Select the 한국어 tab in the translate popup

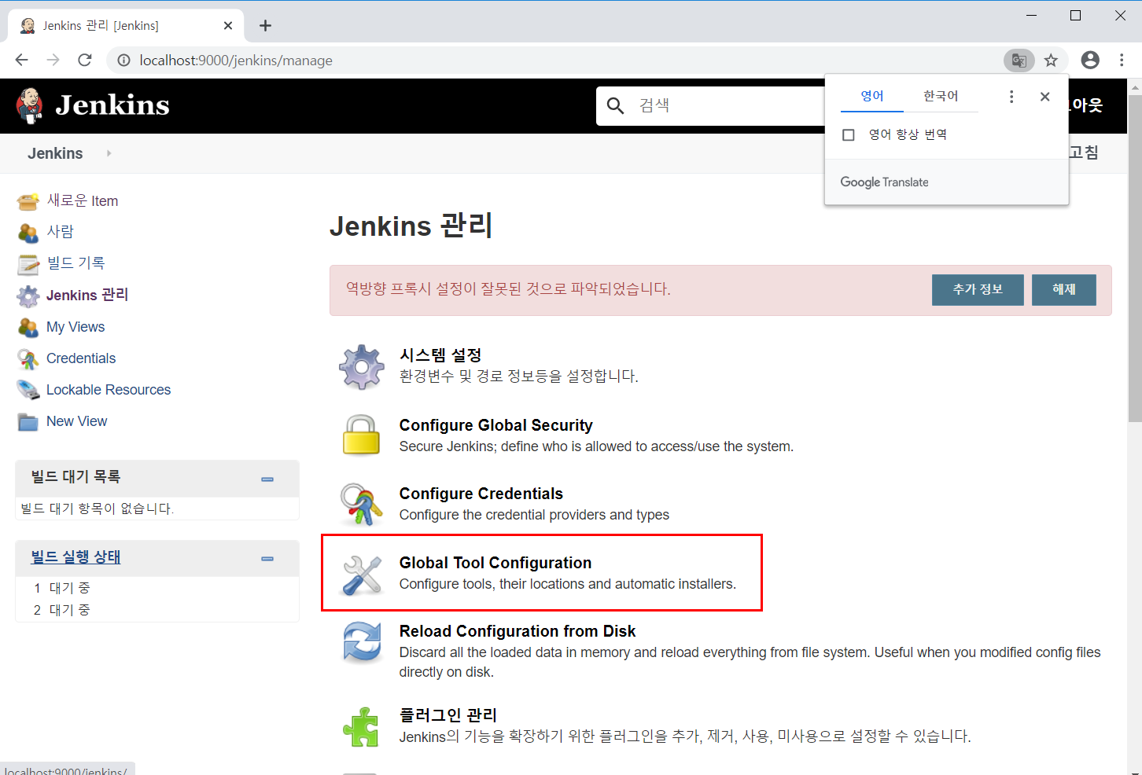pos(941,96)
